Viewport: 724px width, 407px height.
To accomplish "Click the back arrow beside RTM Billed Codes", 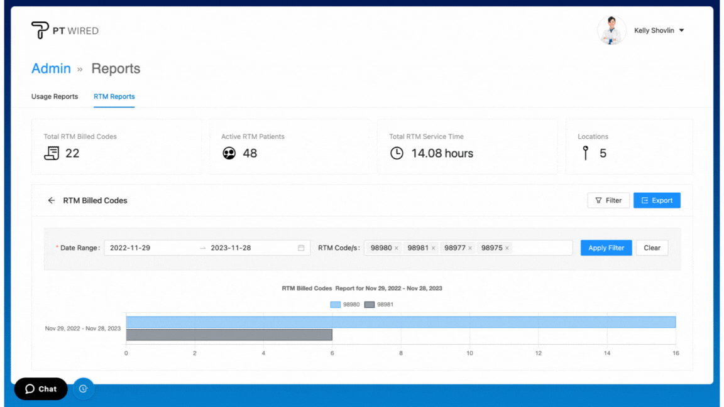I will pyautogui.click(x=52, y=200).
